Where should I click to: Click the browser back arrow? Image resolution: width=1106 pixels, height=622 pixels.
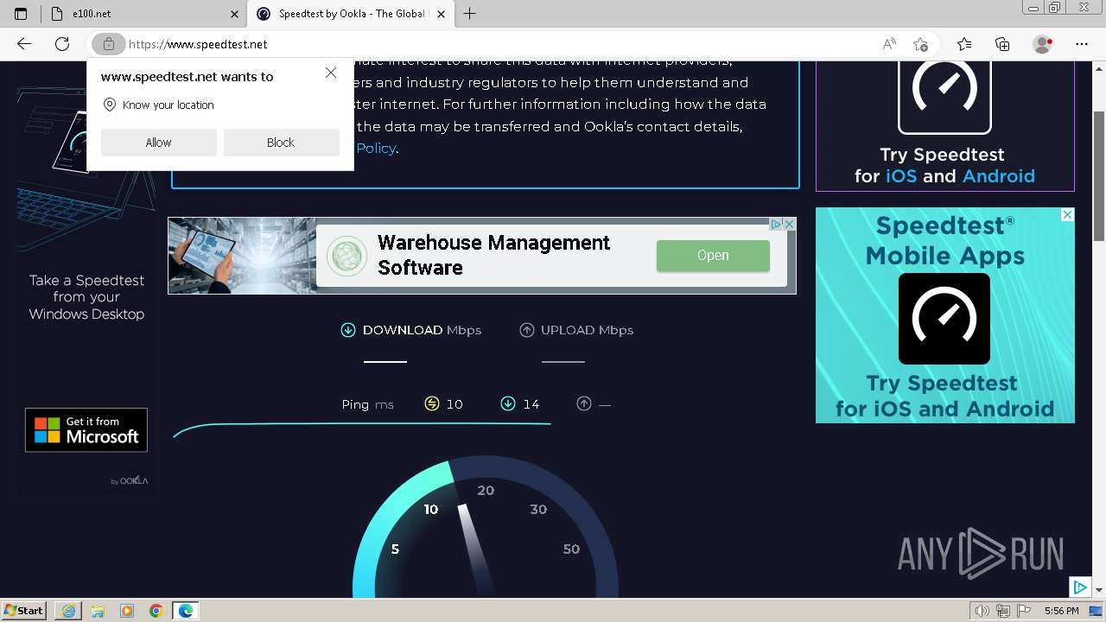pos(24,44)
